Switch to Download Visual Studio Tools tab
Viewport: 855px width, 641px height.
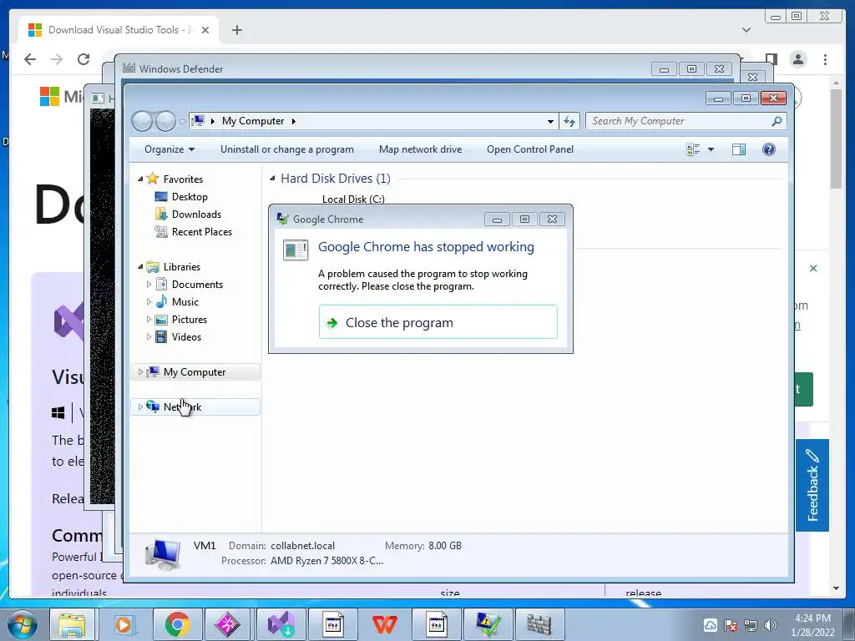tap(119, 30)
